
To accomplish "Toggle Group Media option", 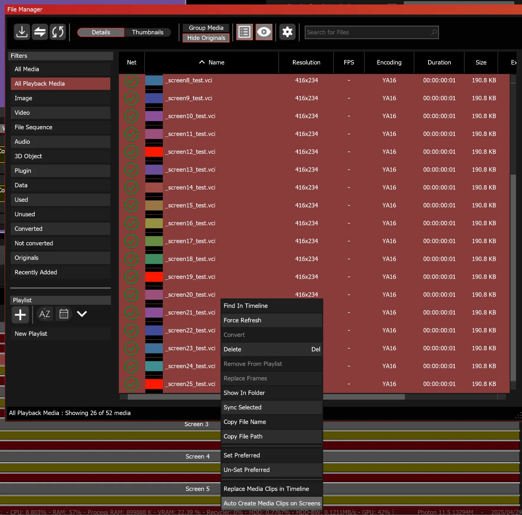I will (x=206, y=28).
